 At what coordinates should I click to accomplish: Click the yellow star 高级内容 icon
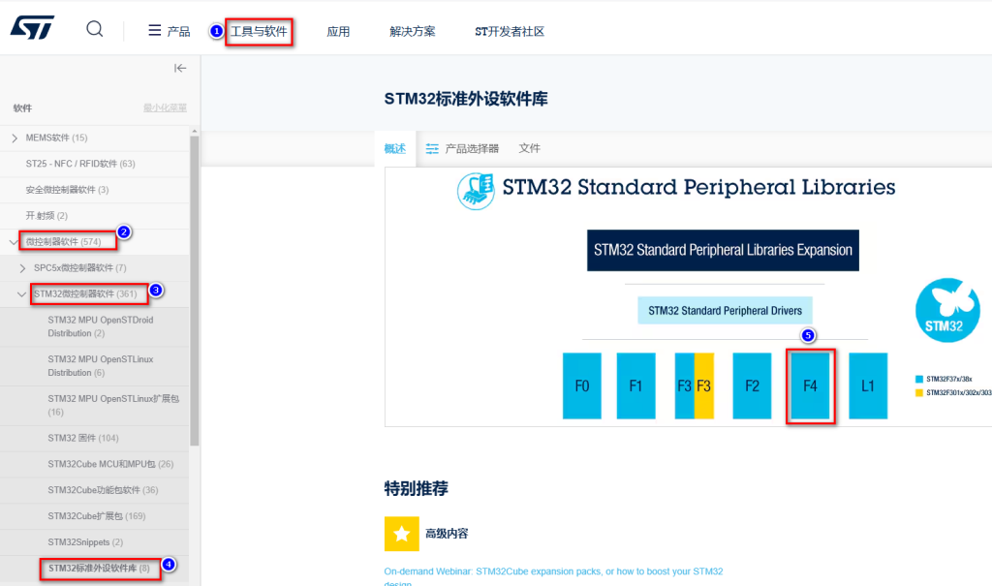[x=401, y=534]
